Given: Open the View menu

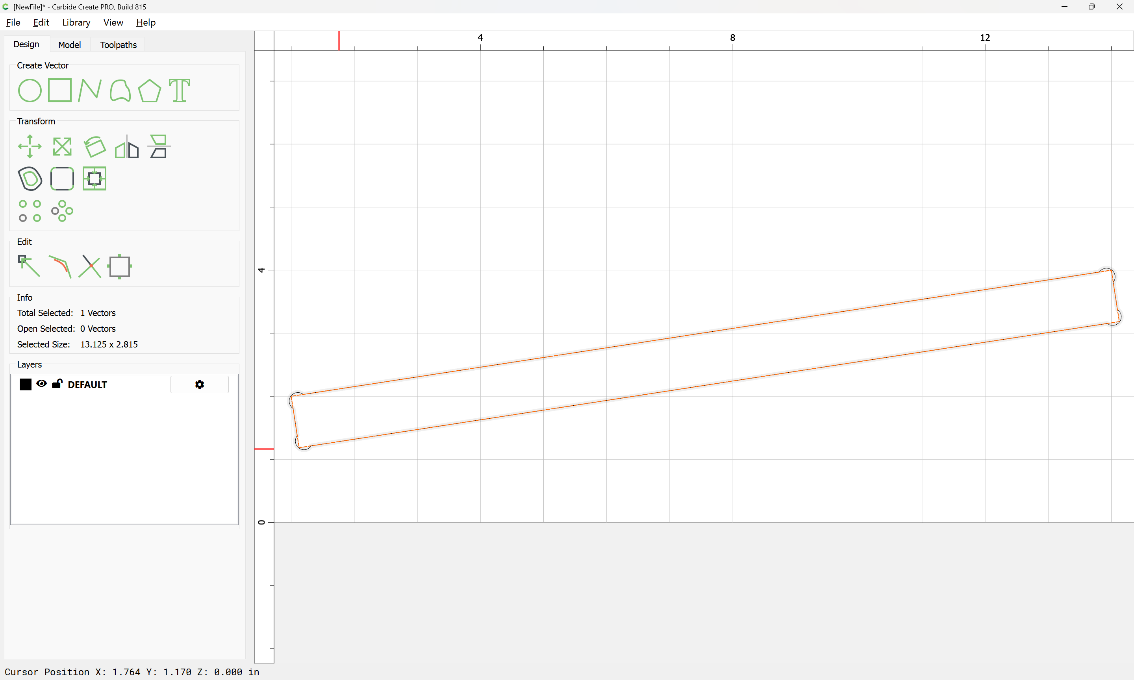Looking at the screenshot, I should point(113,22).
